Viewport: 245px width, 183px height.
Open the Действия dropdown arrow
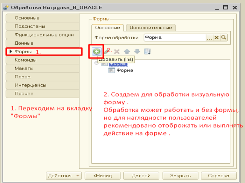[78, 176]
